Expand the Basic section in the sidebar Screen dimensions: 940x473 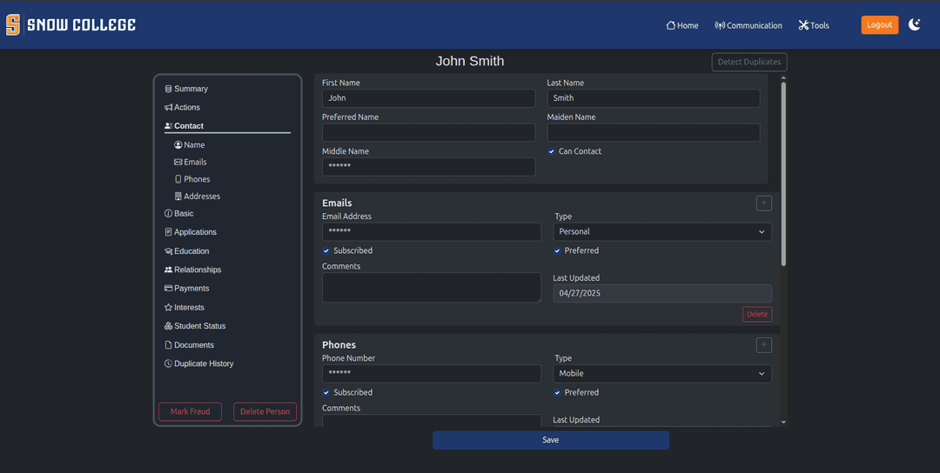pos(183,214)
